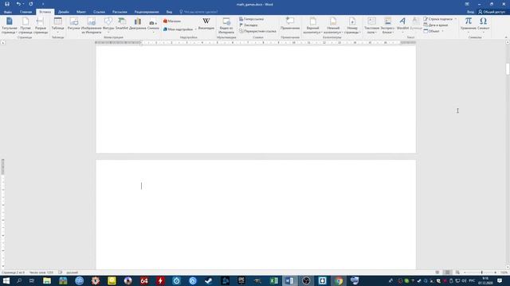Insert a cover page (Титульная страница)
510x286 pixels.
click(10, 25)
